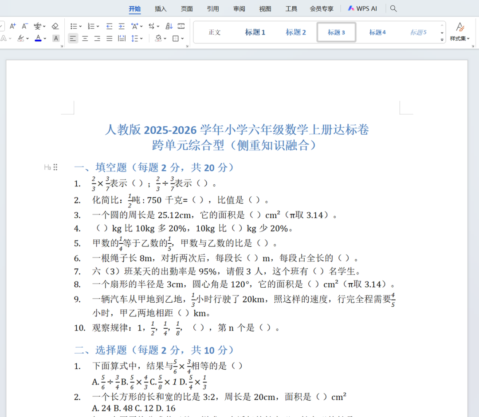Click the clear formatting eraser icon
Image resolution: width=479 pixels, height=417 pixels.
coord(55,26)
